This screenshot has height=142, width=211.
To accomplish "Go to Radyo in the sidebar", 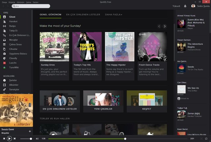I will (13, 26).
